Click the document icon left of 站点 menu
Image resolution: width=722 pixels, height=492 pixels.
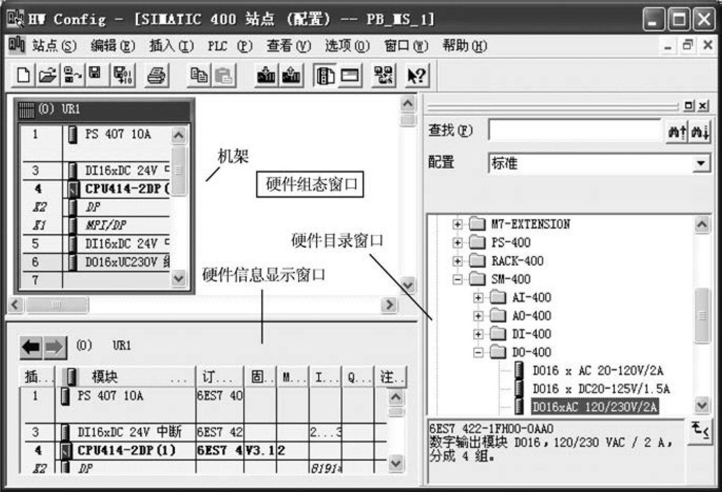coord(16,45)
